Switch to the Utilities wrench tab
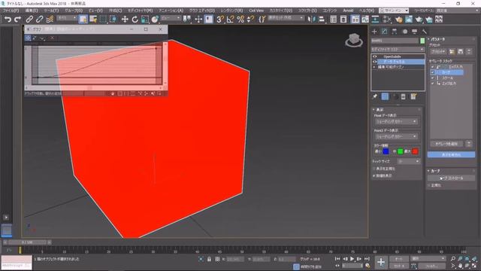The width and height of the screenshot is (481, 271). pos(425,32)
